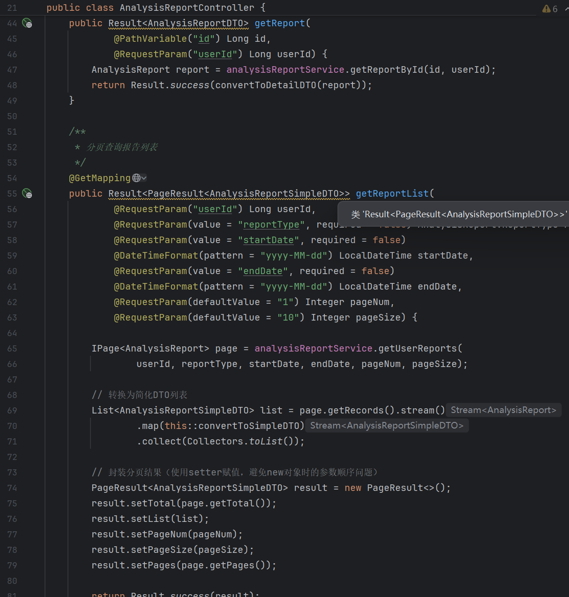Screen dimensions: 569x597
Task: Open the globe URL icon beside @GetMapping
Action: [136, 178]
